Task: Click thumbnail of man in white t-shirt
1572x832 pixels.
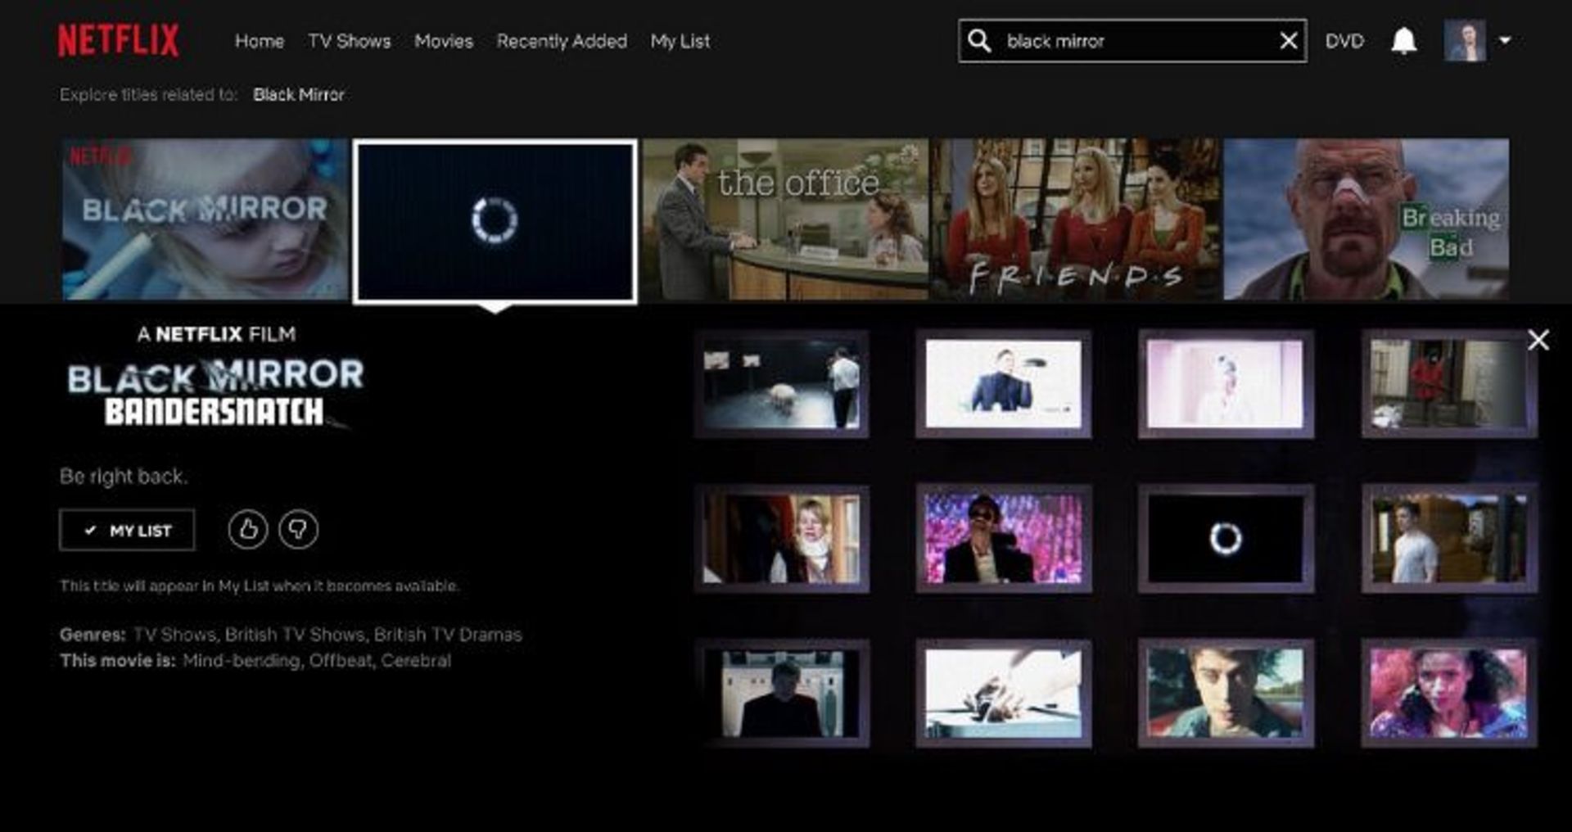Action: point(1449,539)
